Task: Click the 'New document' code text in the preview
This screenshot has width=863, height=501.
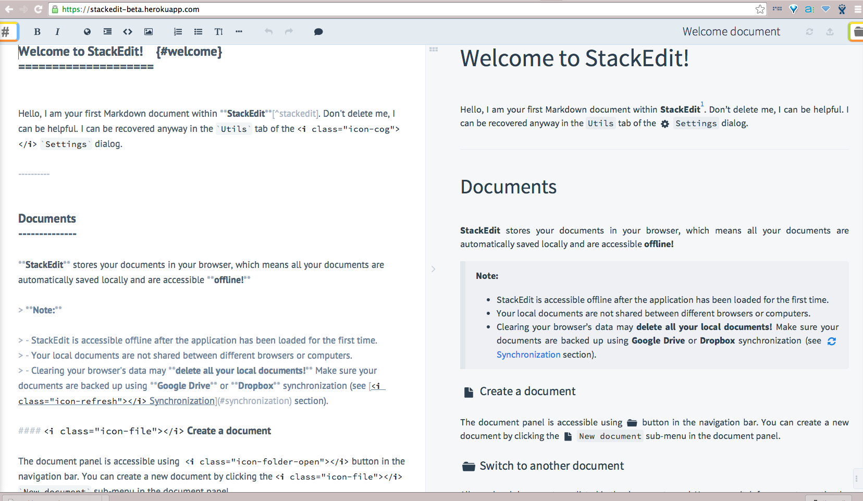Action: [610, 436]
